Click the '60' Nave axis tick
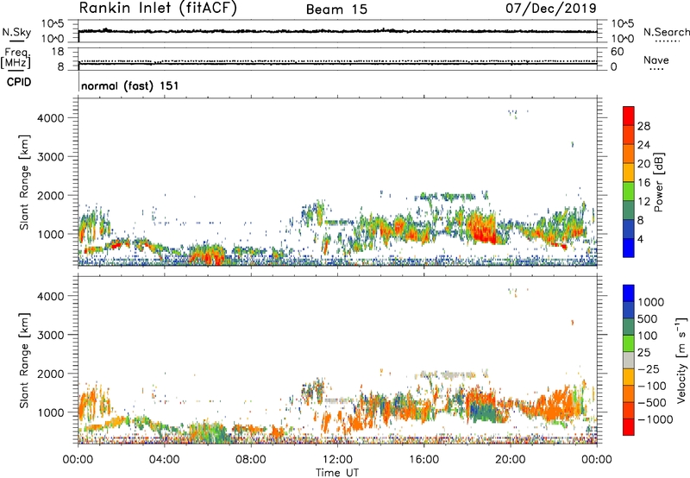This screenshot has width=690, height=478. point(618,52)
